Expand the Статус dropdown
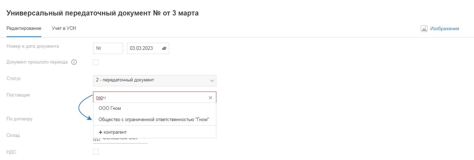Screen dimensions: 474x160 tap(155, 80)
